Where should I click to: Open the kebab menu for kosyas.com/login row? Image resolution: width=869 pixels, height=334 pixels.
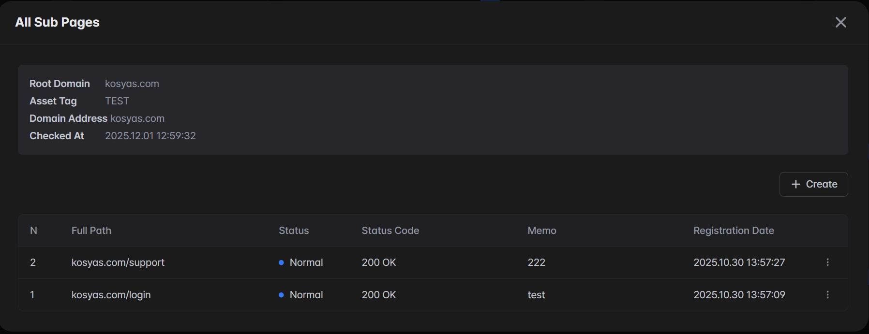827,295
